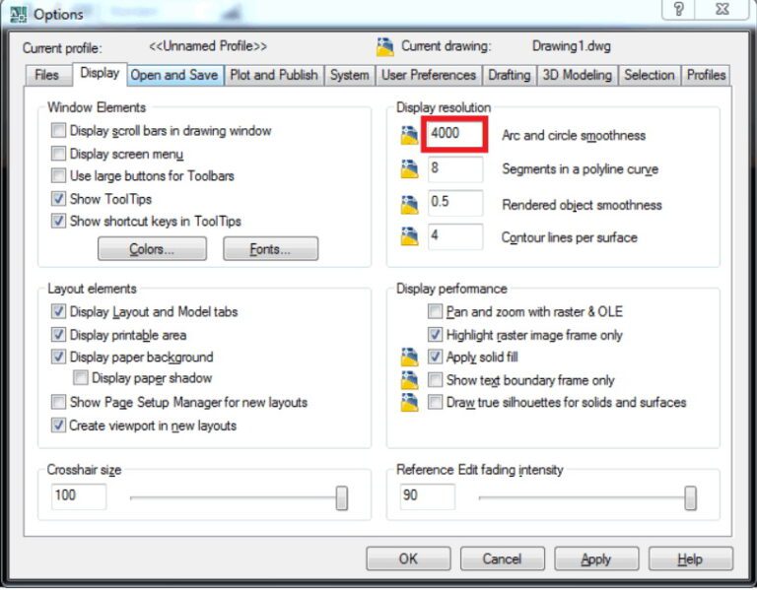Viewport: 757px width, 590px height.
Task: Click drawing icon beside Show text boundary frame
Action: click(x=409, y=380)
